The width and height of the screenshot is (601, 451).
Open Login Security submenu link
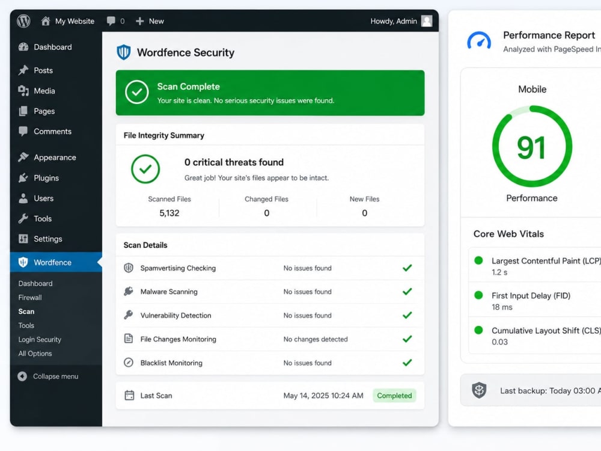point(40,339)
